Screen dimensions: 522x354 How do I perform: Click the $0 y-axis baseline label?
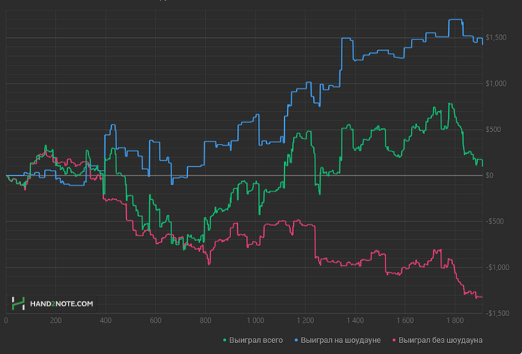[x=490, y=176]
